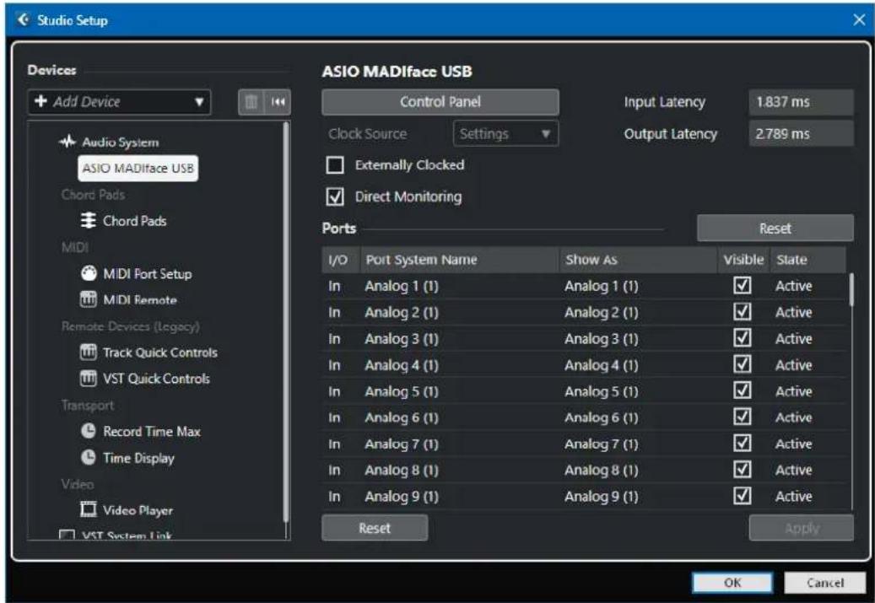
Task: Close the Studio Setup window
Action: click(859, 20)
